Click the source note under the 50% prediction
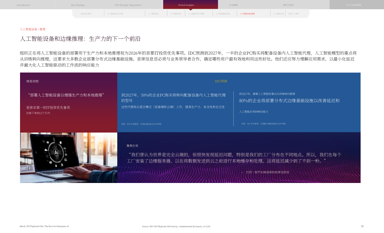 point(141,124)
